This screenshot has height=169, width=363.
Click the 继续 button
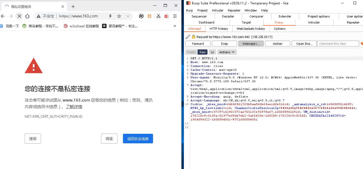pyautogui.click(x=33, y=139)
